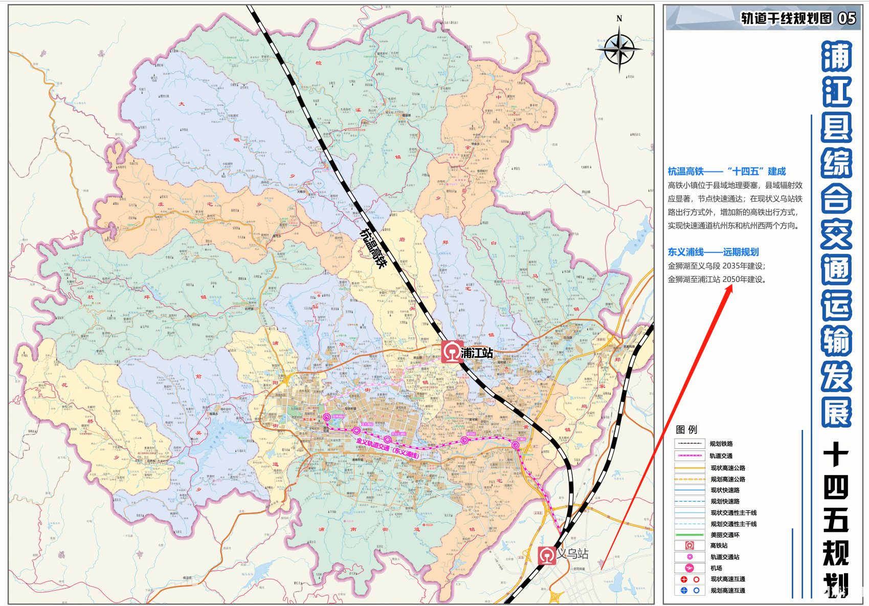Click the line 金狮湖至浦江站 2050年建设
The width and height of the screenshot is (869, 606).
[x=717, y=279]
